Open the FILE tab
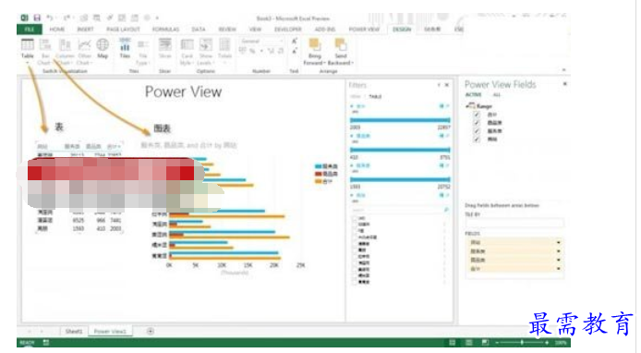The image size is (641, 353). (30, 30)
